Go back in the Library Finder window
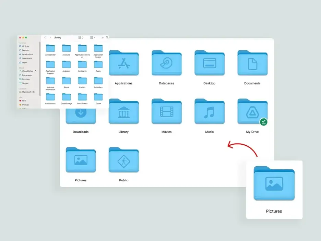Screen dimensions: 321x241 45,38
